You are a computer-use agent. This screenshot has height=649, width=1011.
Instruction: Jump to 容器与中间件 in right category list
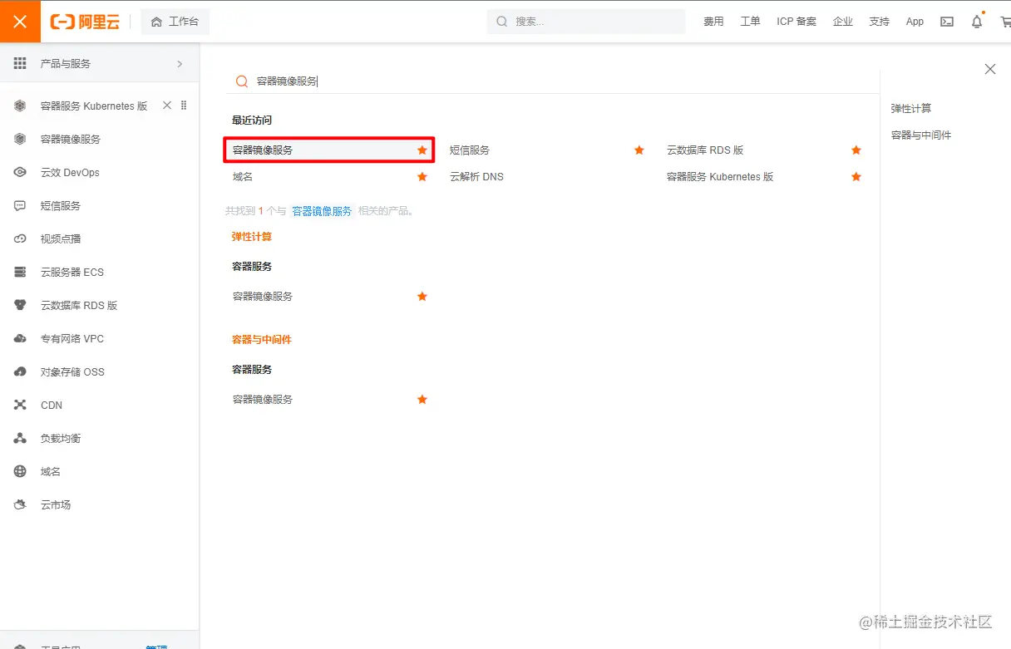pyautogui.click(x=921, y=135)
